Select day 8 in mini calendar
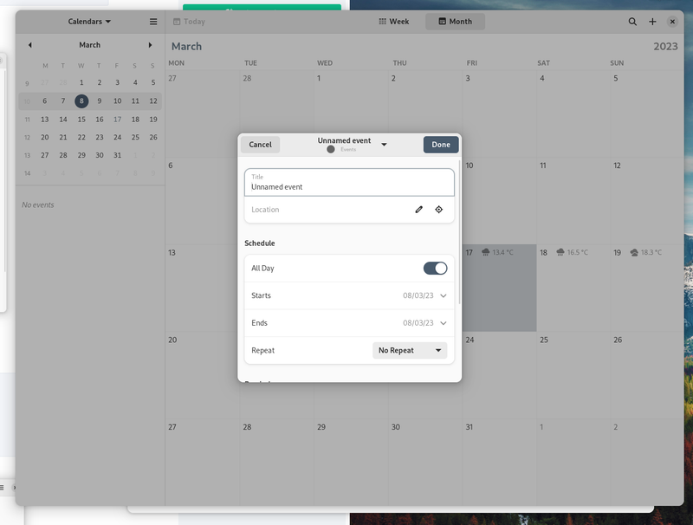693x525 pixels. (81, 100)
